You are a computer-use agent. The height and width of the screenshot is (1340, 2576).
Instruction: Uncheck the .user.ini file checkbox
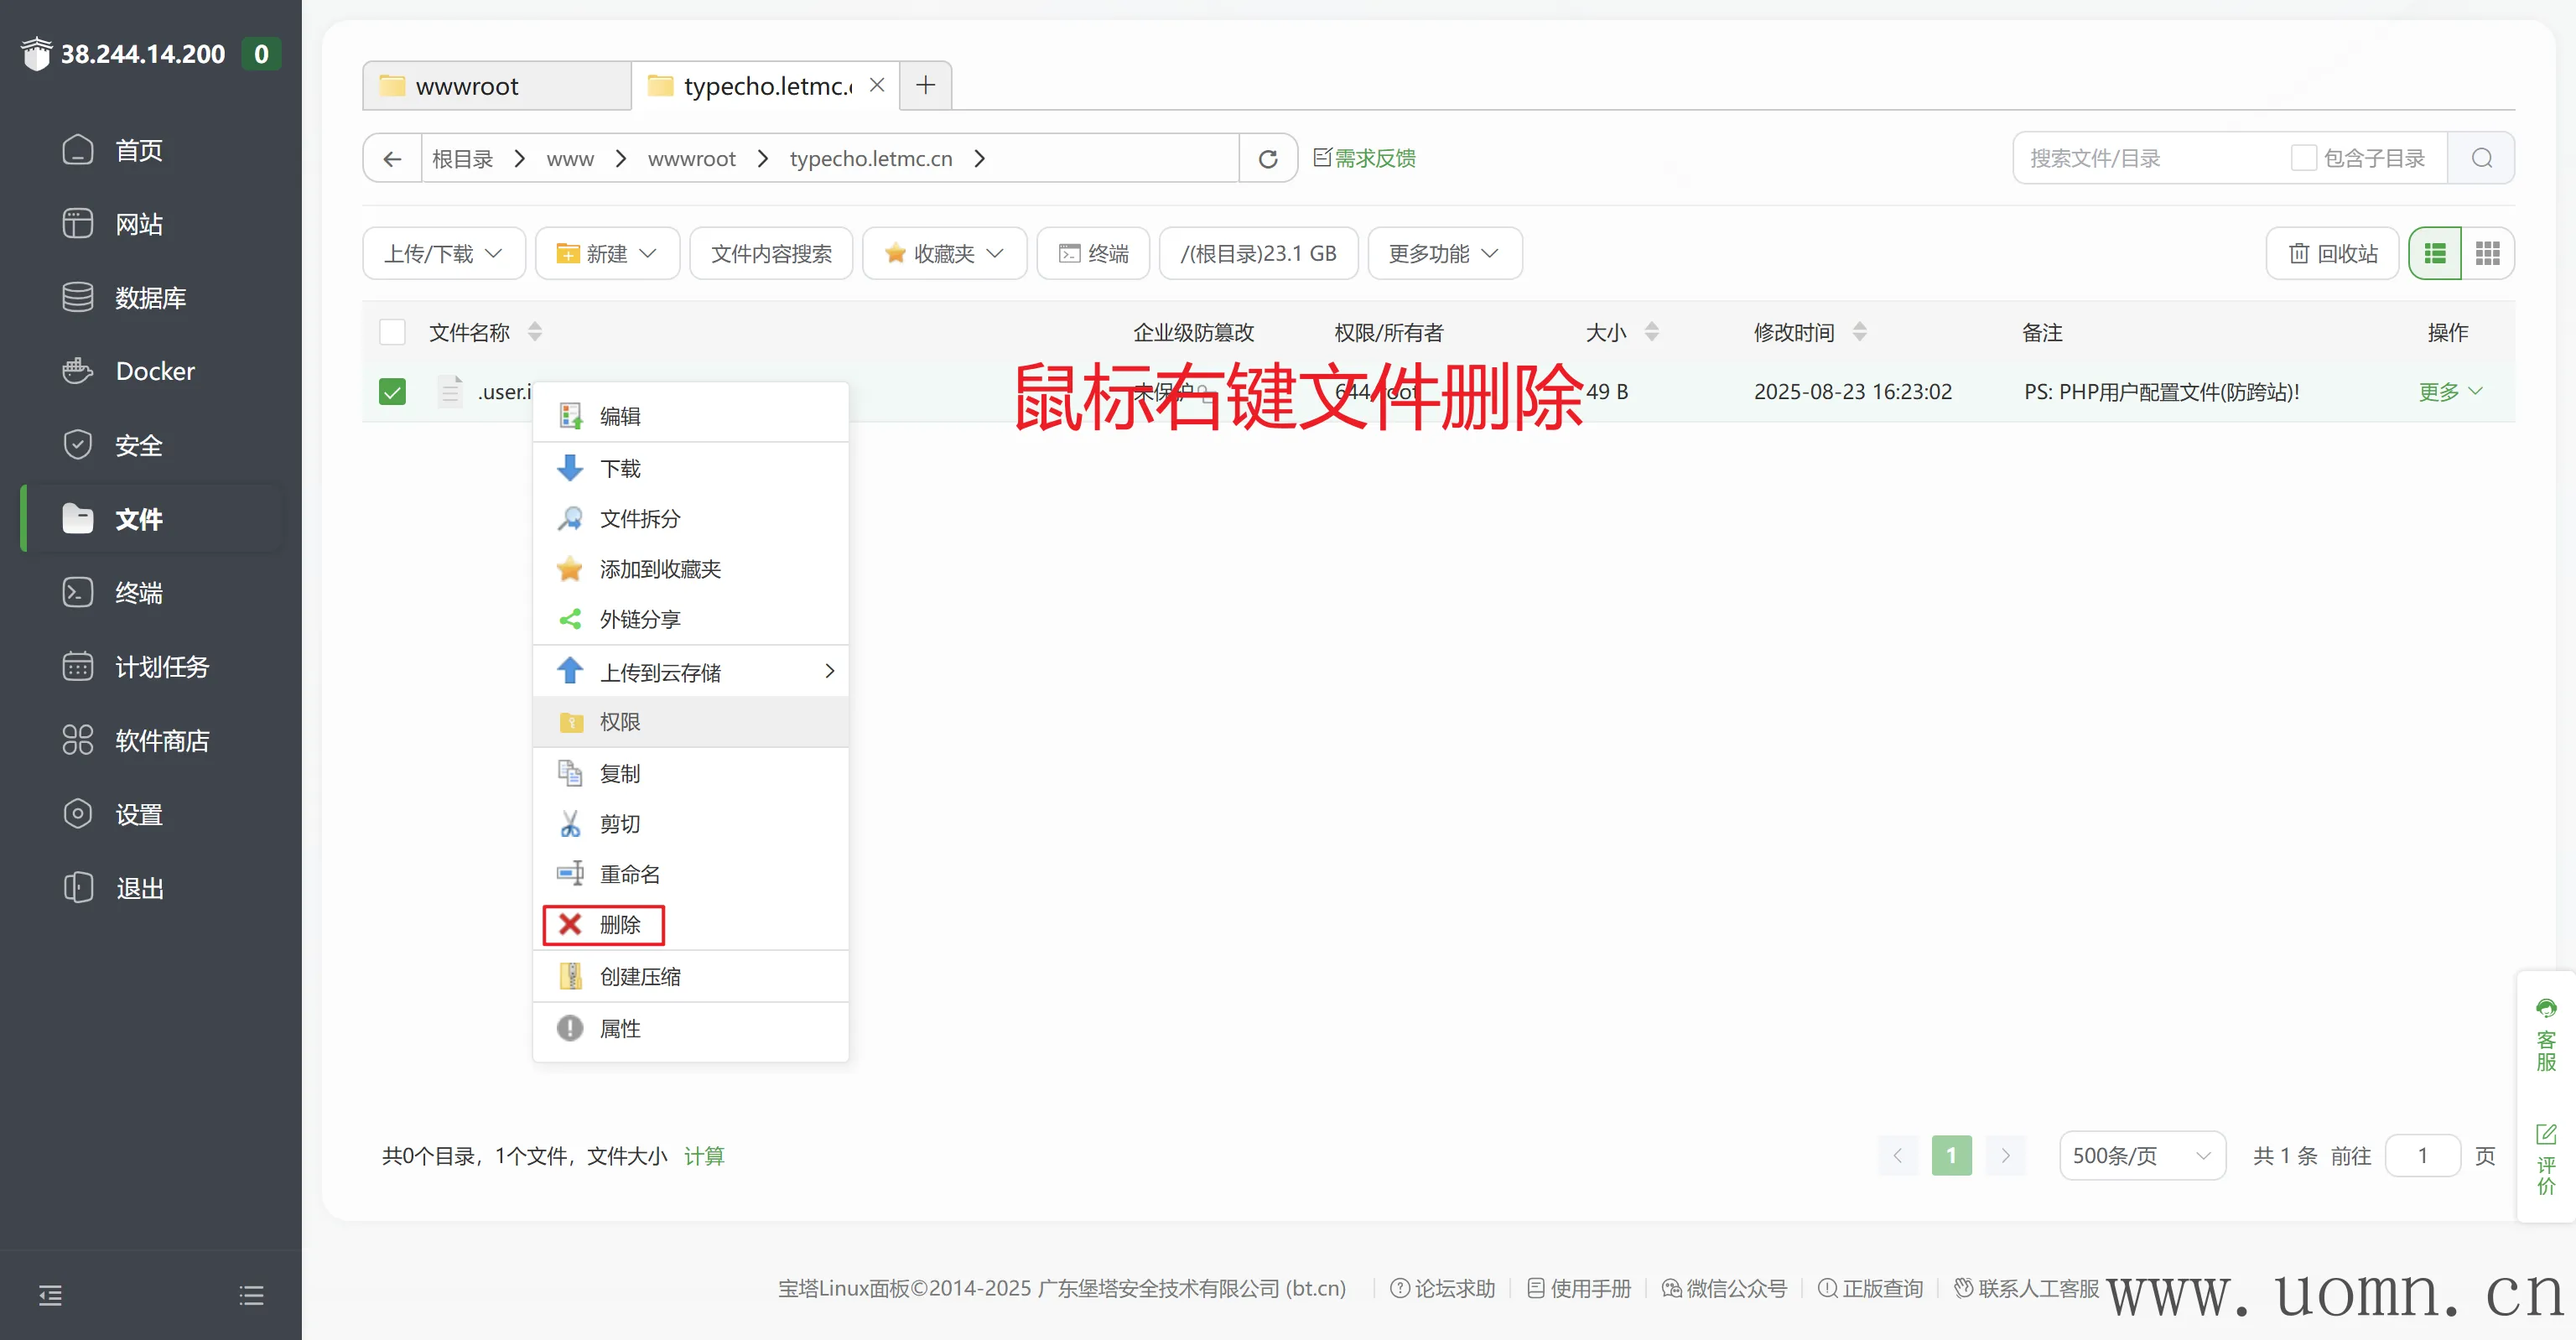[x=392, y=392]
